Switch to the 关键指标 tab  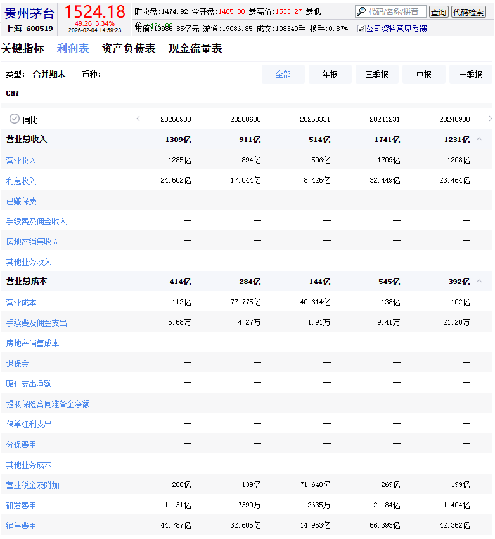23,49
